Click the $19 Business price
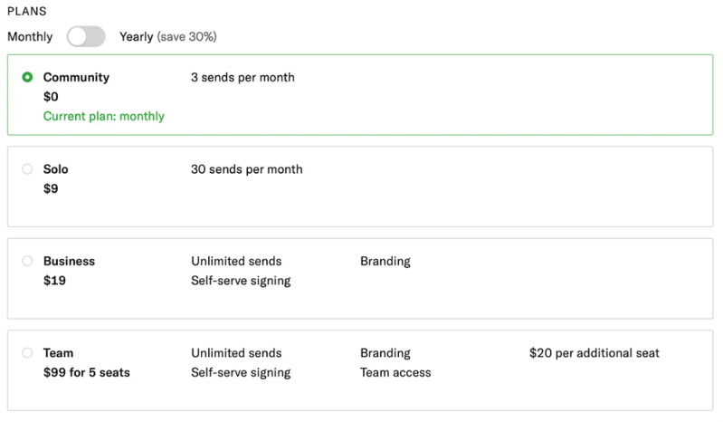 pyautogui.click(x=54, y=281)
